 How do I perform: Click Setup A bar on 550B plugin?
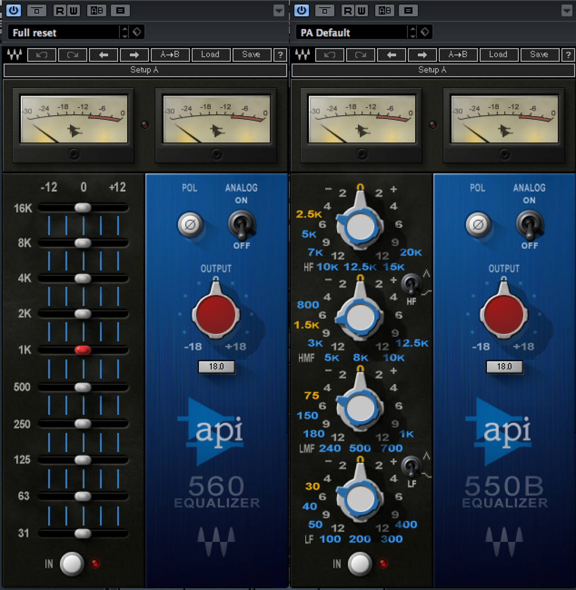433,70
